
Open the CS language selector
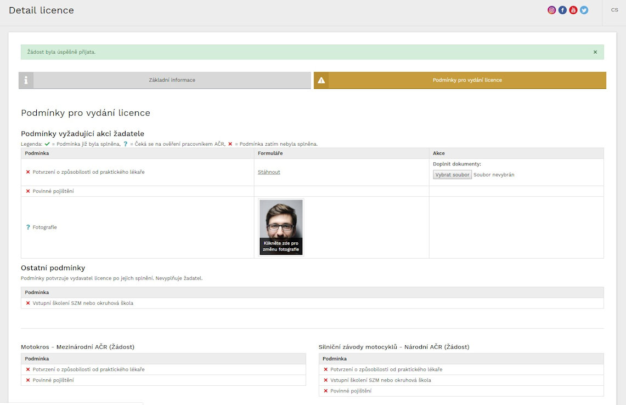pyautogui.click(x=614, y=10)
